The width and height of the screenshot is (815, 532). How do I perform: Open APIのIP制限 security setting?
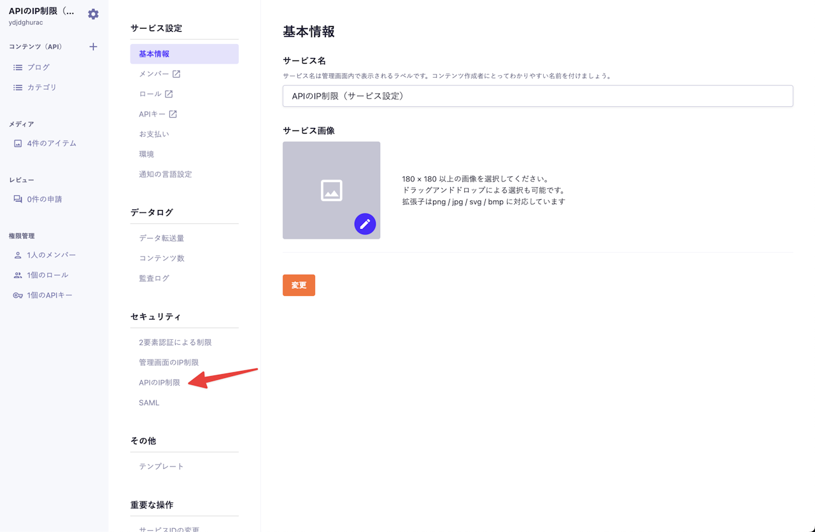tap(159, 382)
